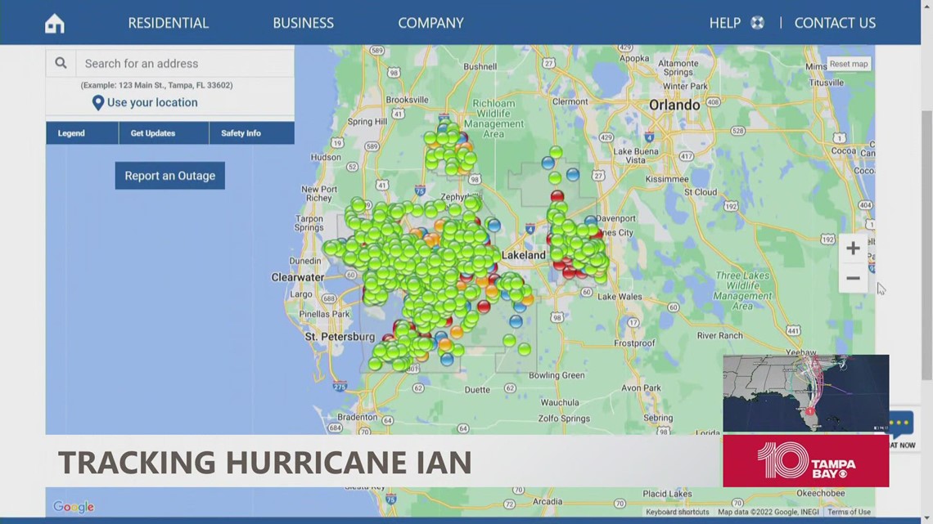Click the Reset map button
The height and width of the screenshot is (524, 933).
pyautogui.click(x=848, y=63)
